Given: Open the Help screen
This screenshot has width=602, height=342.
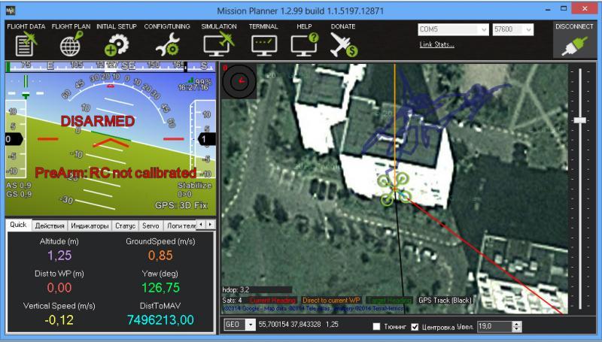Looking at the screenshot, I should point(304,43).
